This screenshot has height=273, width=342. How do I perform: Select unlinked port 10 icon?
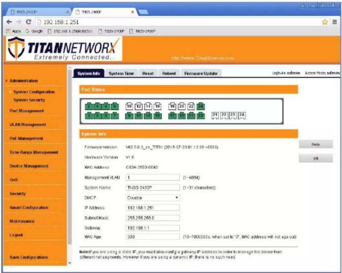click(129, 106)
